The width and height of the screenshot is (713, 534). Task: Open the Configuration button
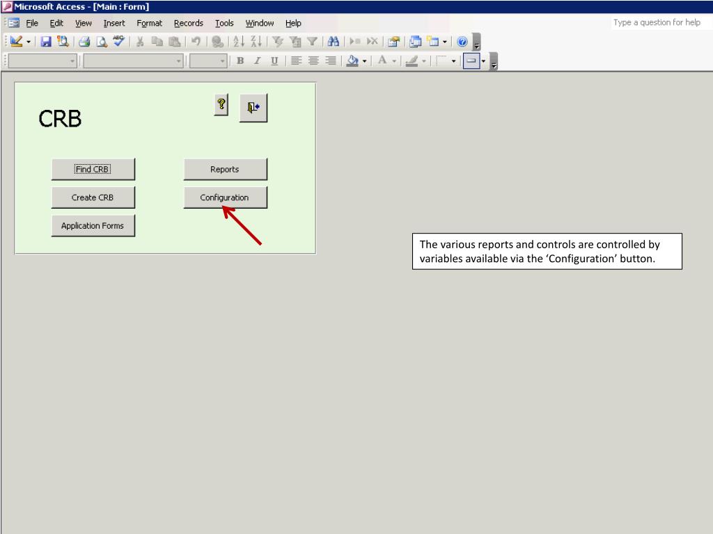coord(225,197)
